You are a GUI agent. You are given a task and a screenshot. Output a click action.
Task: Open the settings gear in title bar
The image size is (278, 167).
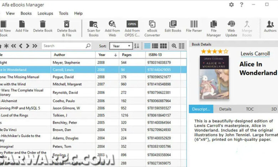231,4
